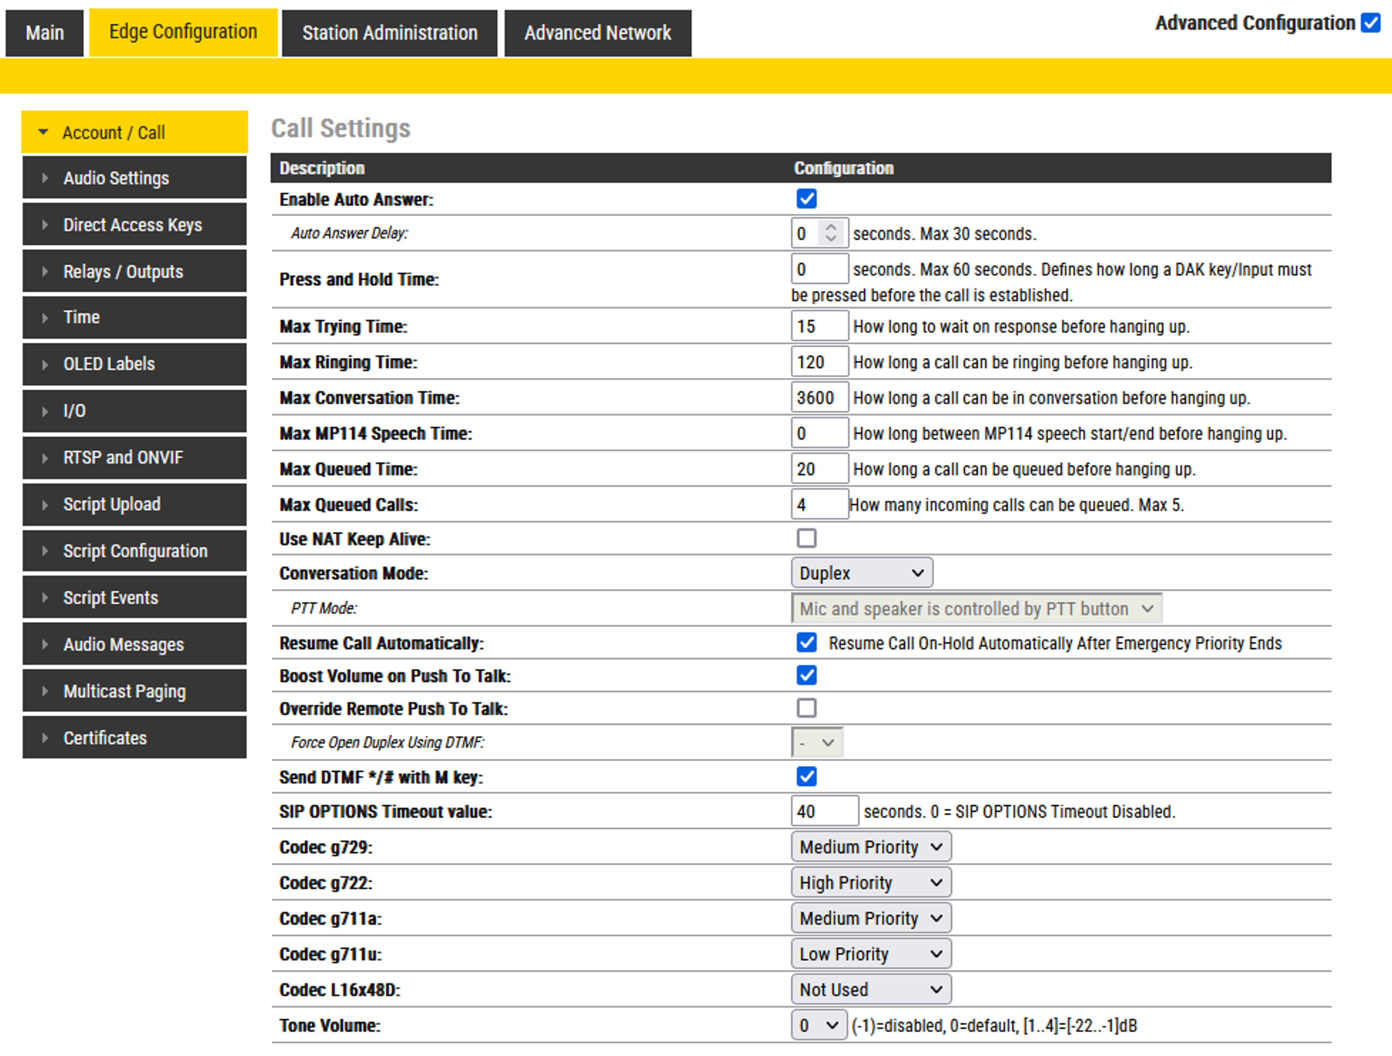Expand Audio Settings sidebar arrow
This screenshot has width=1392, height=1056.
[45, 178]
